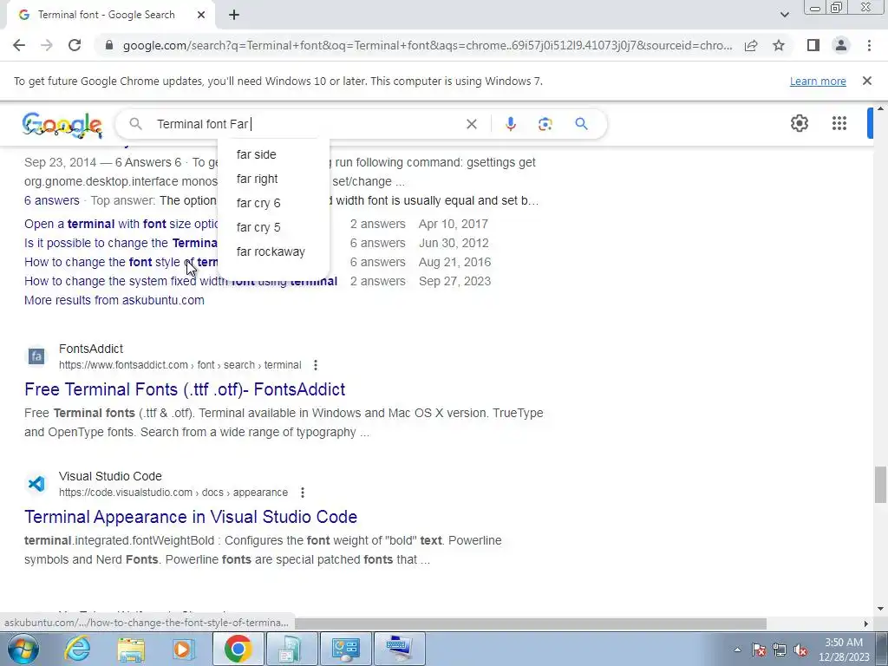Go to the Google home logo
This screenshot has width=888, height=666.
62,125
